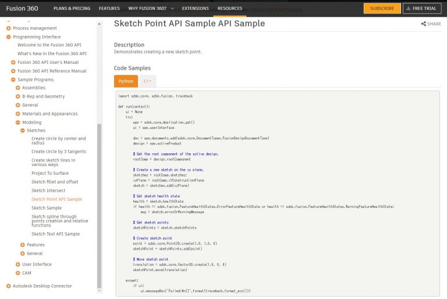This screenshot has width=447, height=299.
Task: Open Features menu item
Action: 109,9
